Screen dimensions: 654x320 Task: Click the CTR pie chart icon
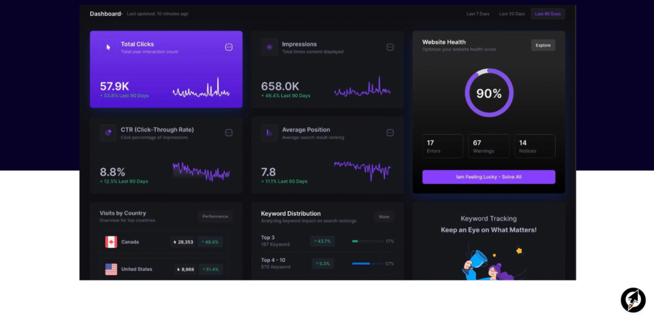pos(108,133)
